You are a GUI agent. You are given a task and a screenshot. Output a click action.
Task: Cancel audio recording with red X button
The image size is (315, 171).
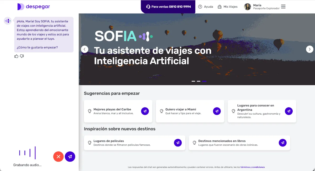coord(59,157)
